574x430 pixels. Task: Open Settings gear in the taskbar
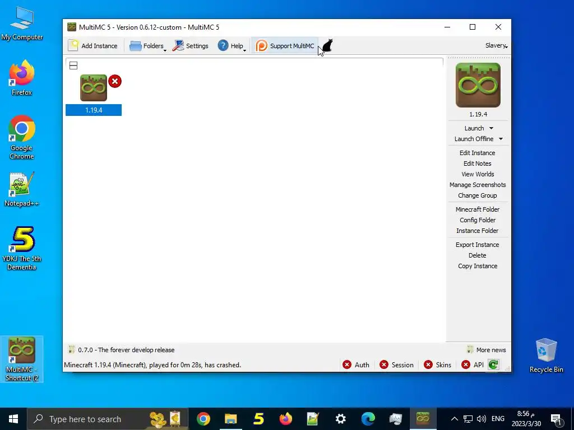(x=340, y=419)
